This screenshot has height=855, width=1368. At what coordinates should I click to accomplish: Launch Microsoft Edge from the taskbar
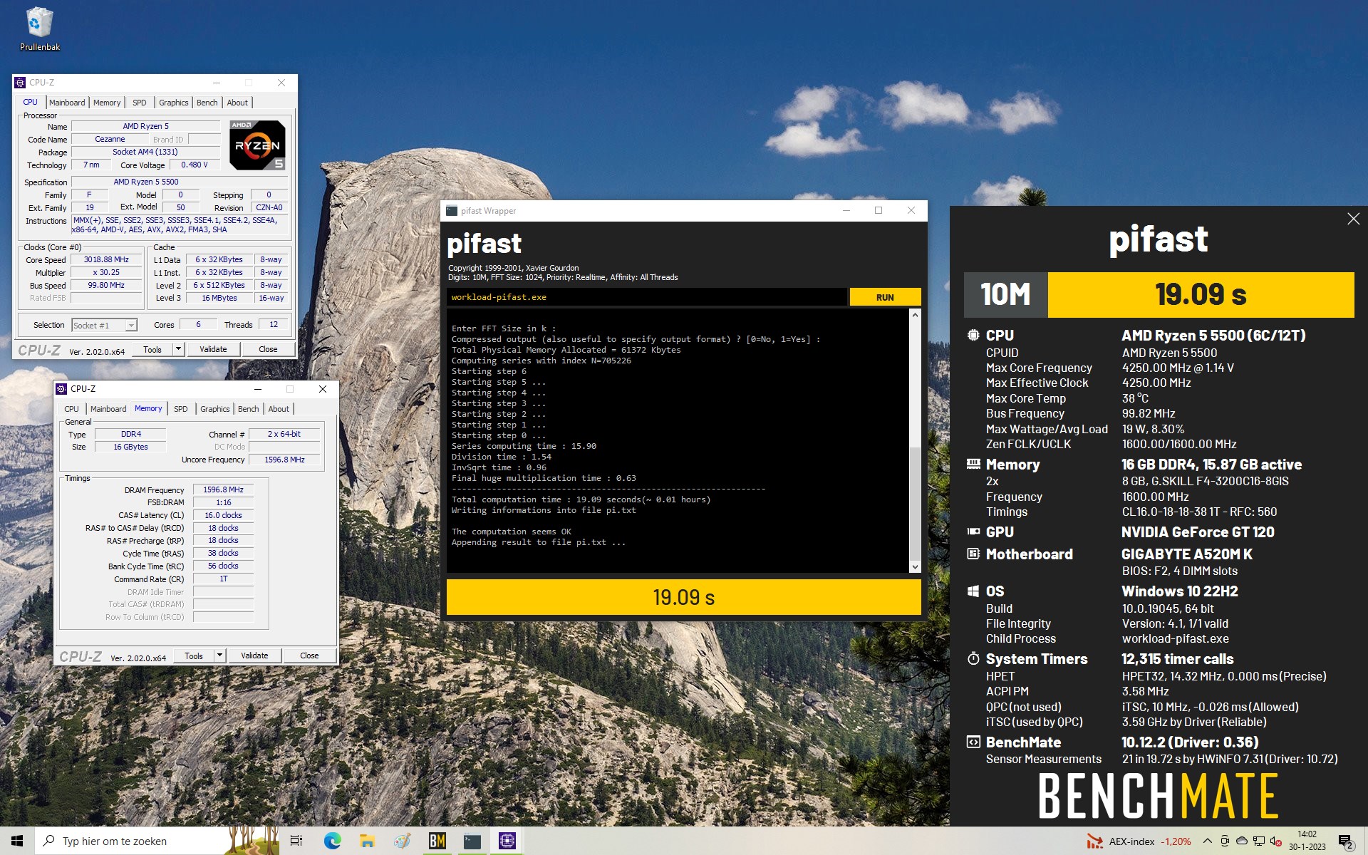(x=333, y=841)
